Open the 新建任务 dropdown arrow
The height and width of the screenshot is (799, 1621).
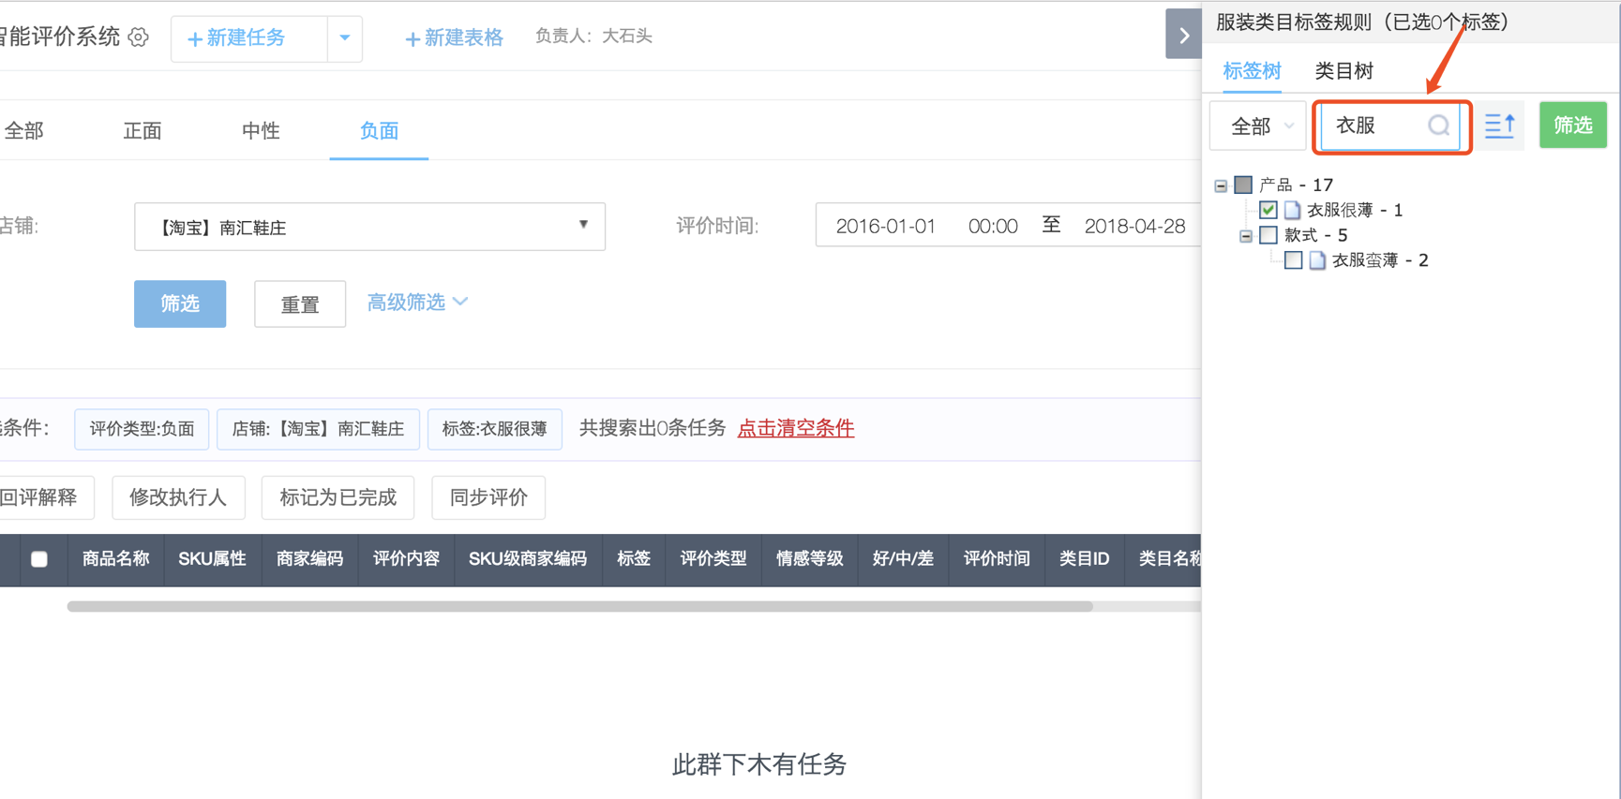pyautogui.click(x=344, y=38)
